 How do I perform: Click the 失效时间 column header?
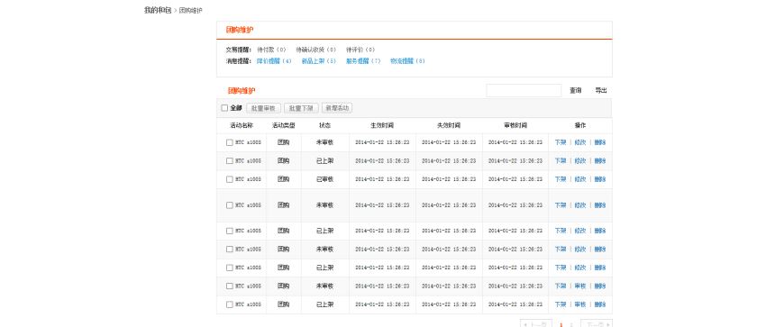click(449, 125)
